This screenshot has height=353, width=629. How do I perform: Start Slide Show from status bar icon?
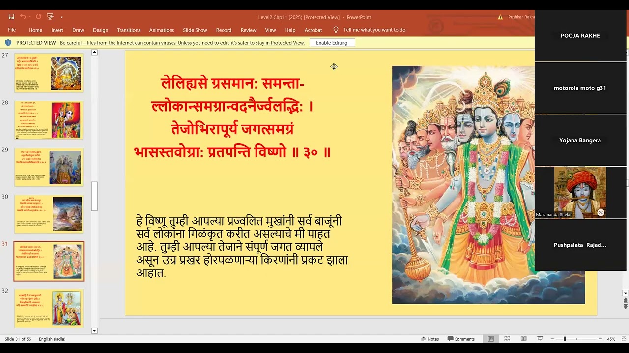pyautogui.click(x=540, y=339)
